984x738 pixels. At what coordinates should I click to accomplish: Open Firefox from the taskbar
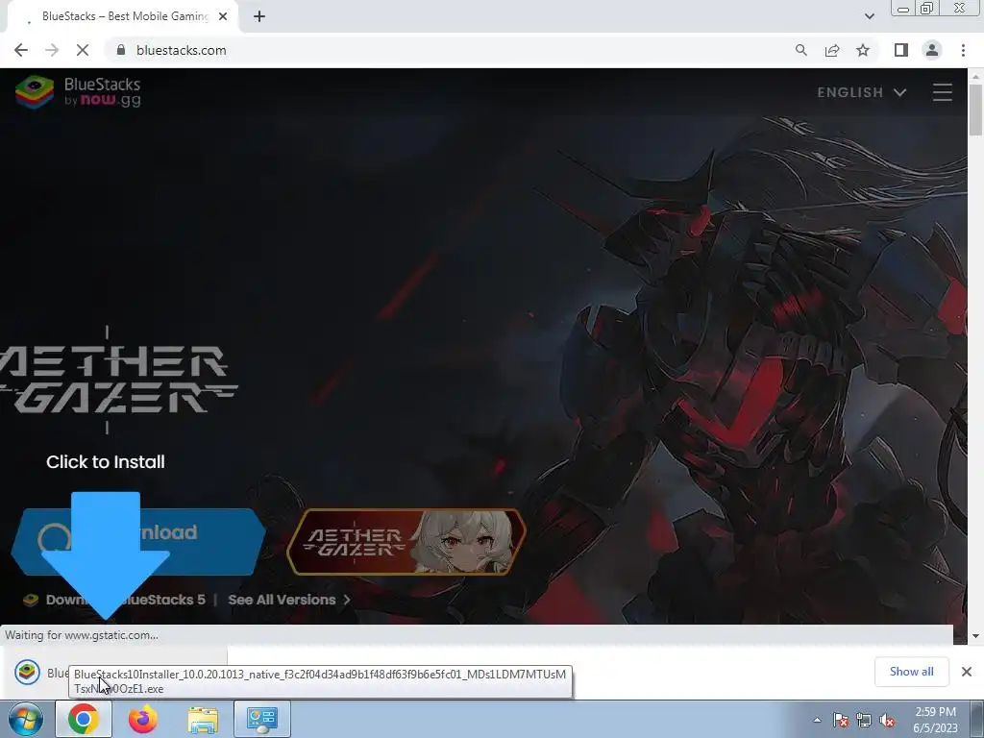[x=143, y=719]
